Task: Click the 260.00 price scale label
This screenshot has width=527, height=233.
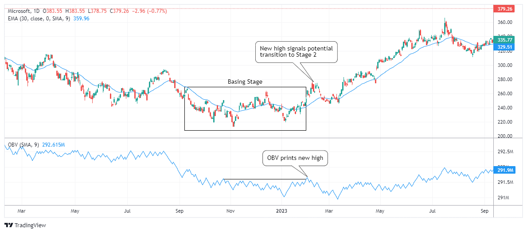Action: [505, 93]
